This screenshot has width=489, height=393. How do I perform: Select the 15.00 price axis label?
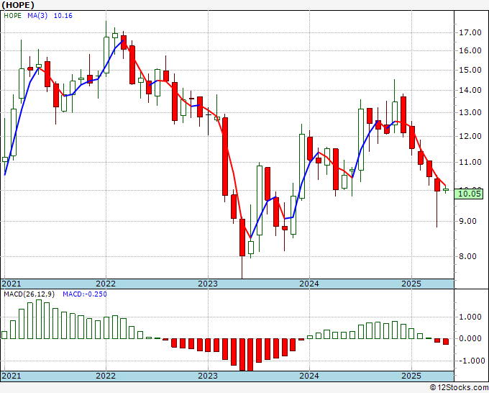[x=470, y=70]
